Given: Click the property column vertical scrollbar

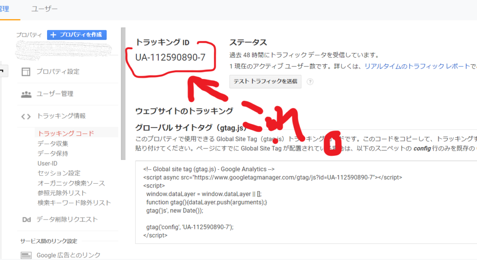Looking at the screenshot, I should pos(123,93).
